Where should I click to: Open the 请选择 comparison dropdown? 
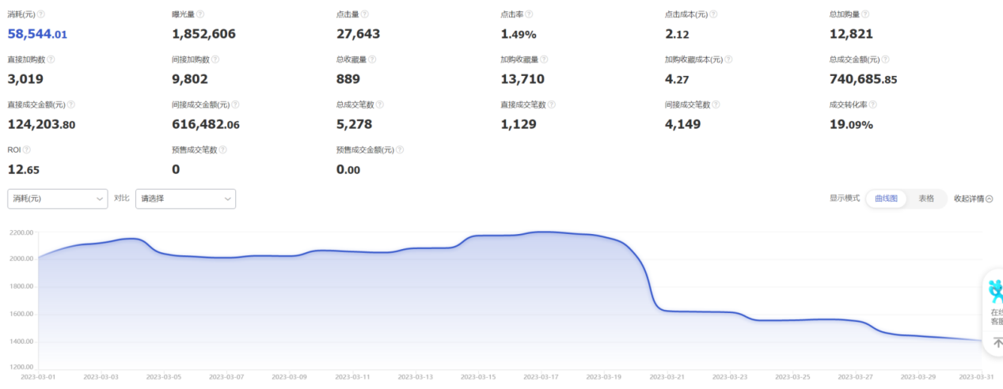coord(185,198)
